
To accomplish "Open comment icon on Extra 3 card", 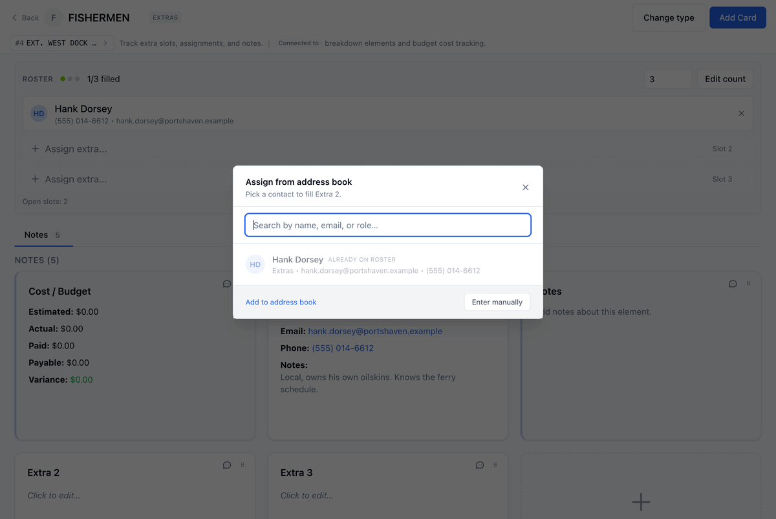I will tap(480, 465).
